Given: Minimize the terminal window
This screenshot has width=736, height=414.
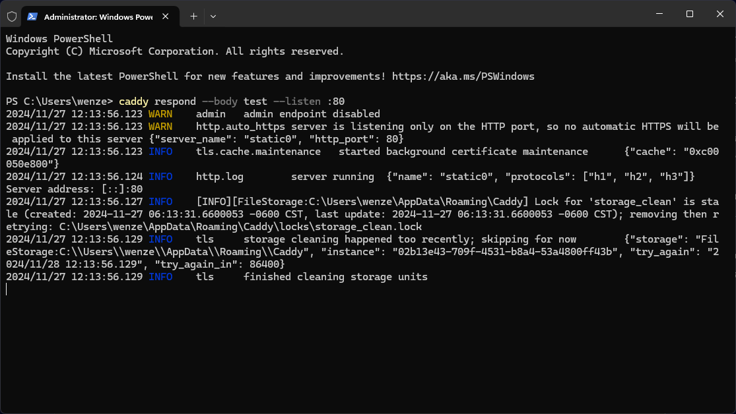Looking at the screenshot, I should tap(658, 14).
